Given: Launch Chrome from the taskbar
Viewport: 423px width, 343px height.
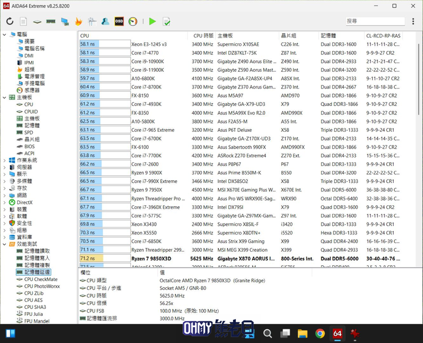Looking at the screenshot, I should point(320,334).
